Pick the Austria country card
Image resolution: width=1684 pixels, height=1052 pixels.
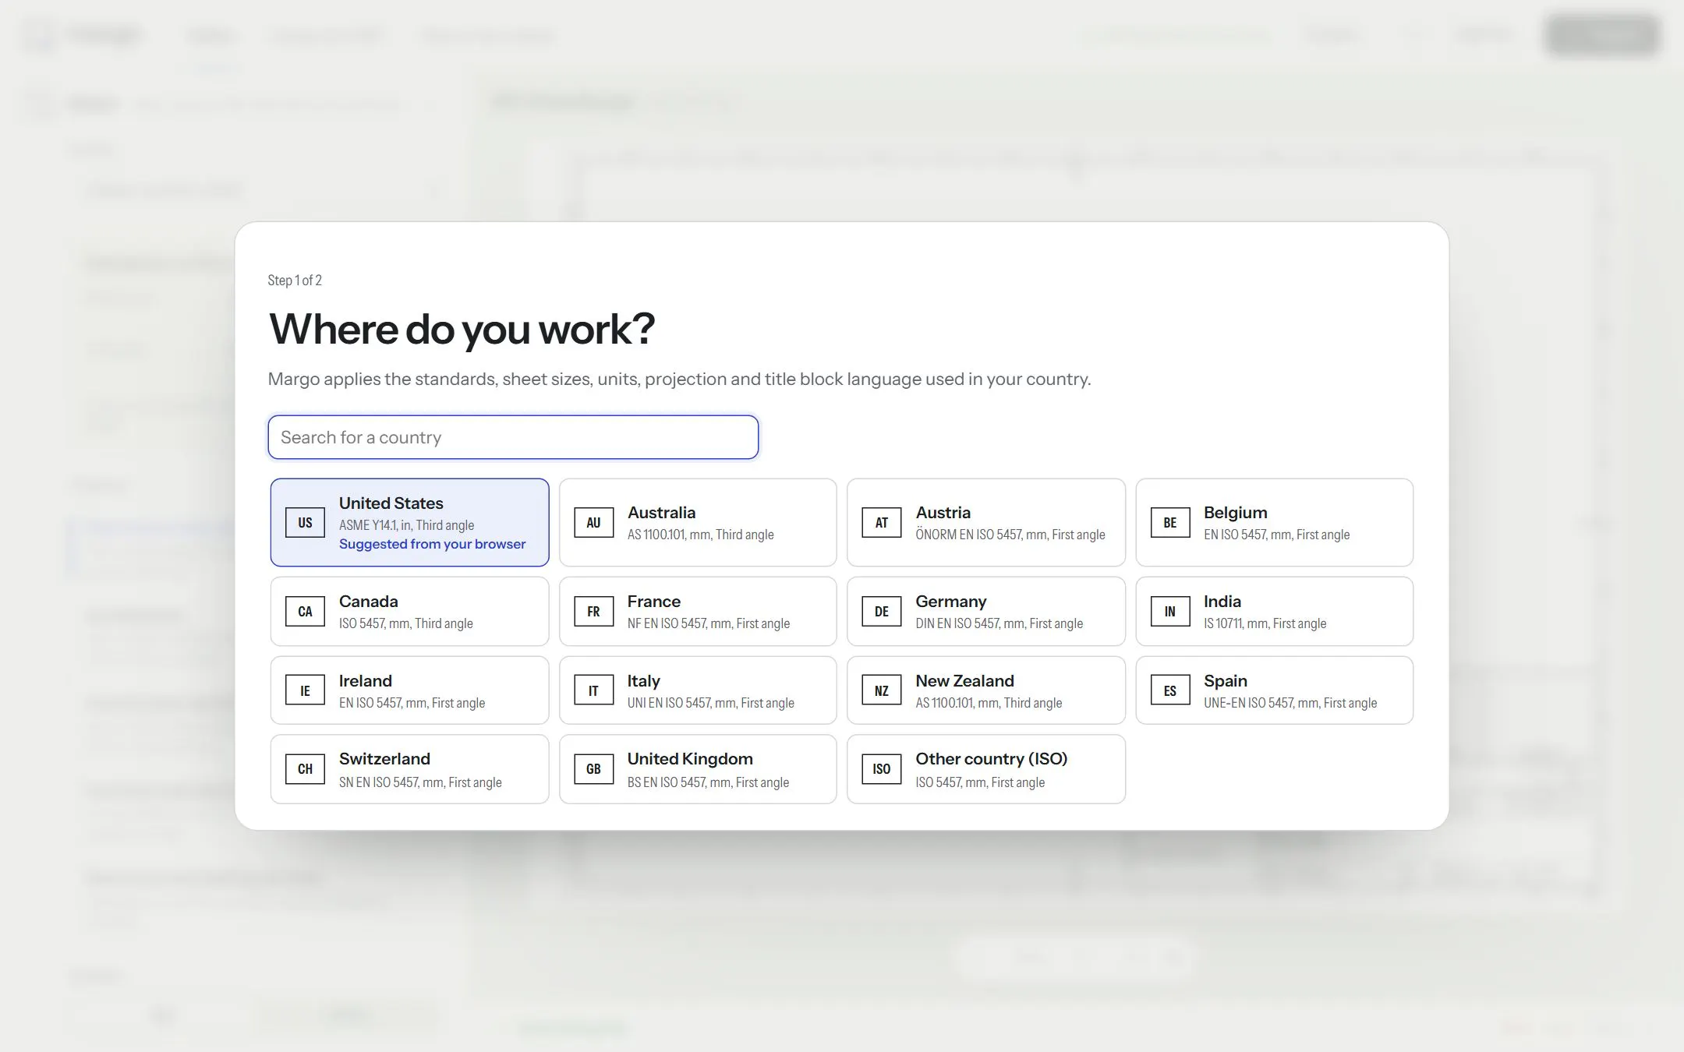click(x=986, y=522)
